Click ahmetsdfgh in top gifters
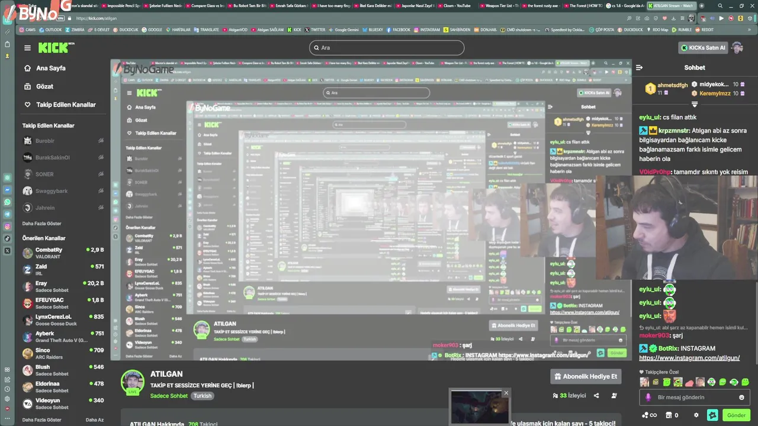 point(673,85)
